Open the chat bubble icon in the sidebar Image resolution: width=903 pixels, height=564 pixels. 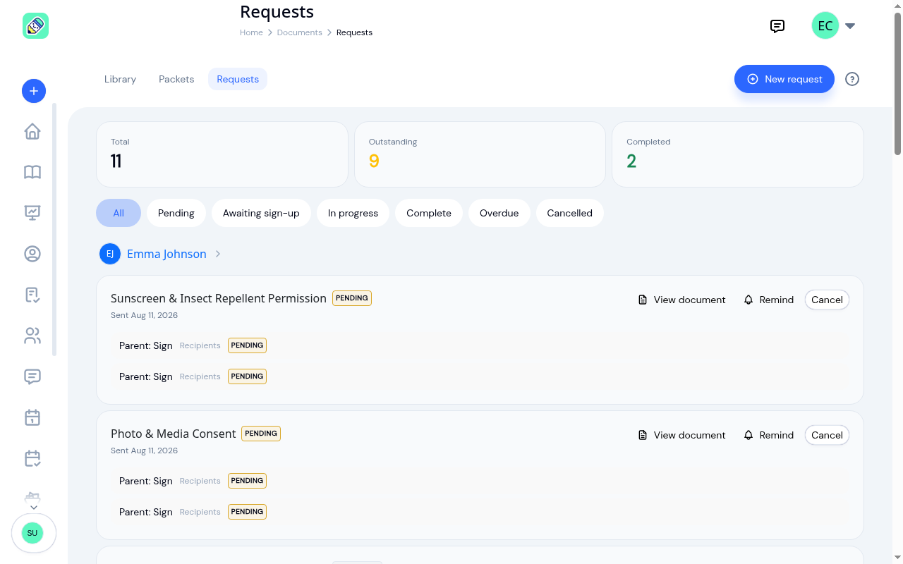(x=32, y=376)
